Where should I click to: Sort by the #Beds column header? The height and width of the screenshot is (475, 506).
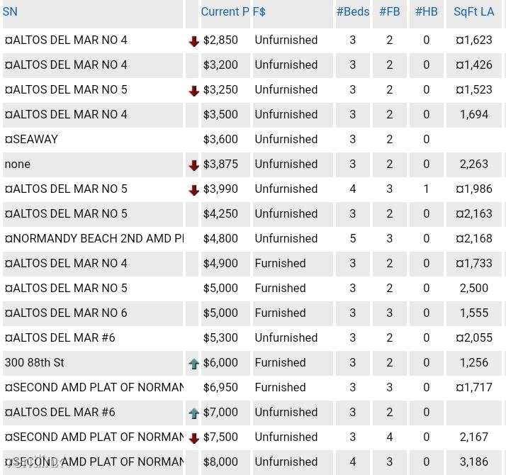point(353,12)
